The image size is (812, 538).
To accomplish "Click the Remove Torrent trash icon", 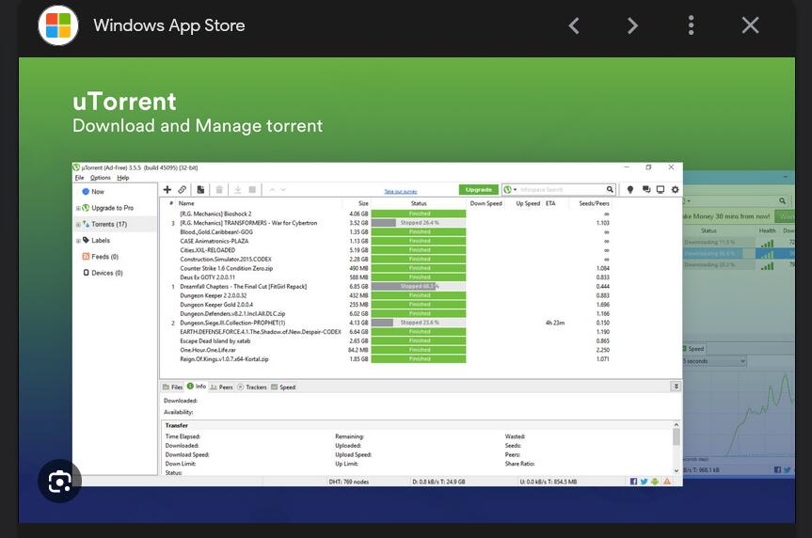I will [x=219, y=189].
